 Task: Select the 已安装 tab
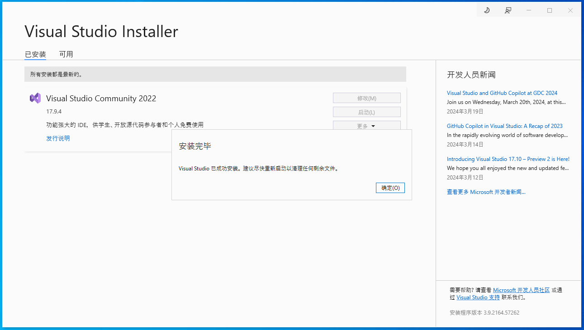(35, 54)
